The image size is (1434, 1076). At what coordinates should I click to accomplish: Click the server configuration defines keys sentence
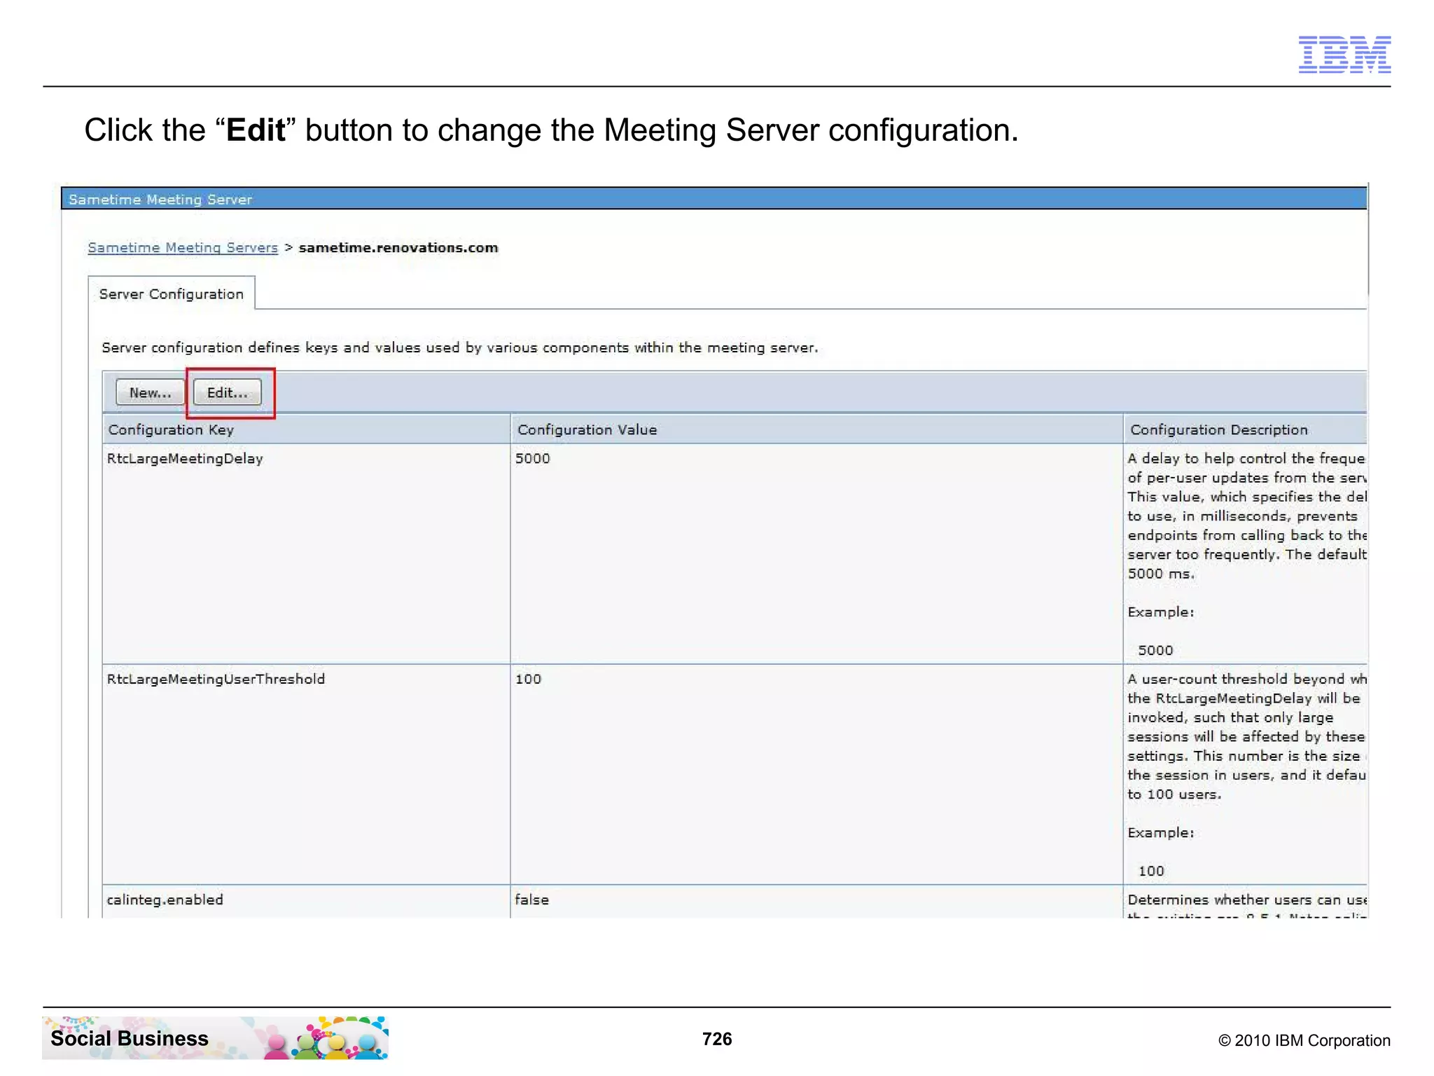(460, 347)
